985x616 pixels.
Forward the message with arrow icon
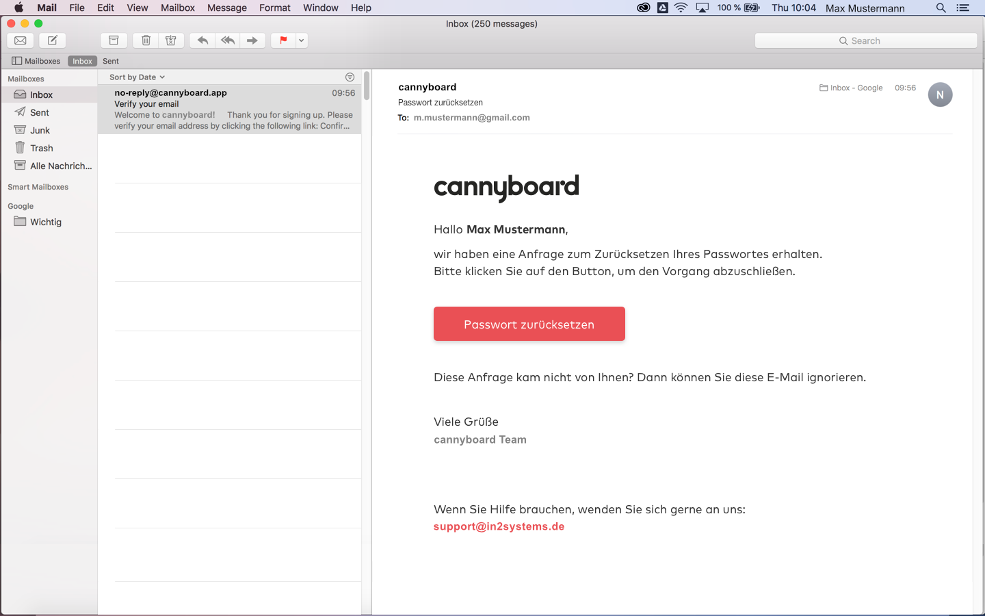click(252, 40)
